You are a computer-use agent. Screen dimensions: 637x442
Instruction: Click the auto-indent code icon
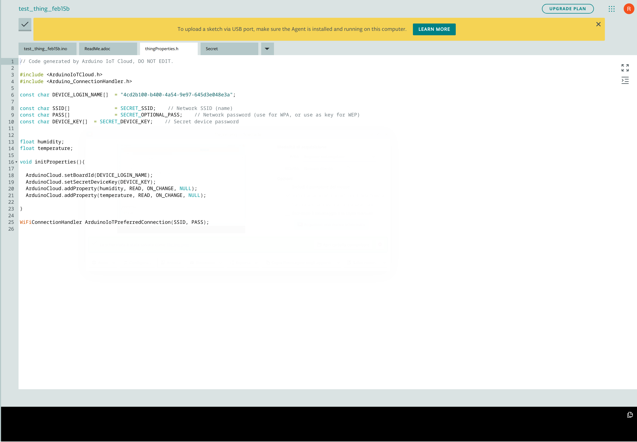[x=625, y=81]
